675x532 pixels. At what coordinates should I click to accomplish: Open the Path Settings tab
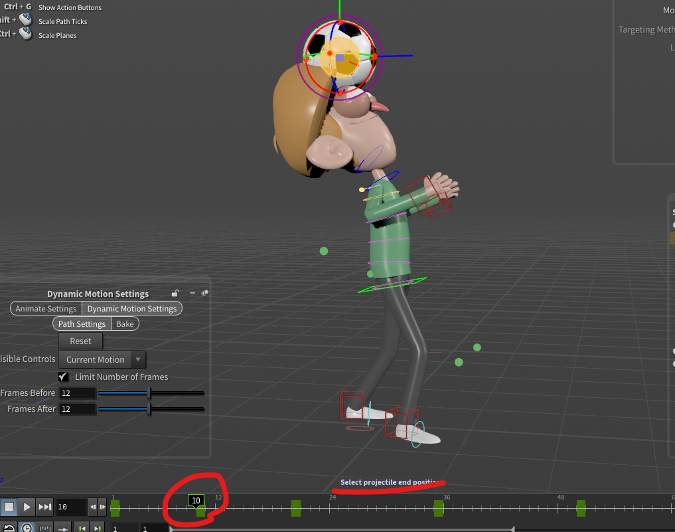click(x=82, y=324)
